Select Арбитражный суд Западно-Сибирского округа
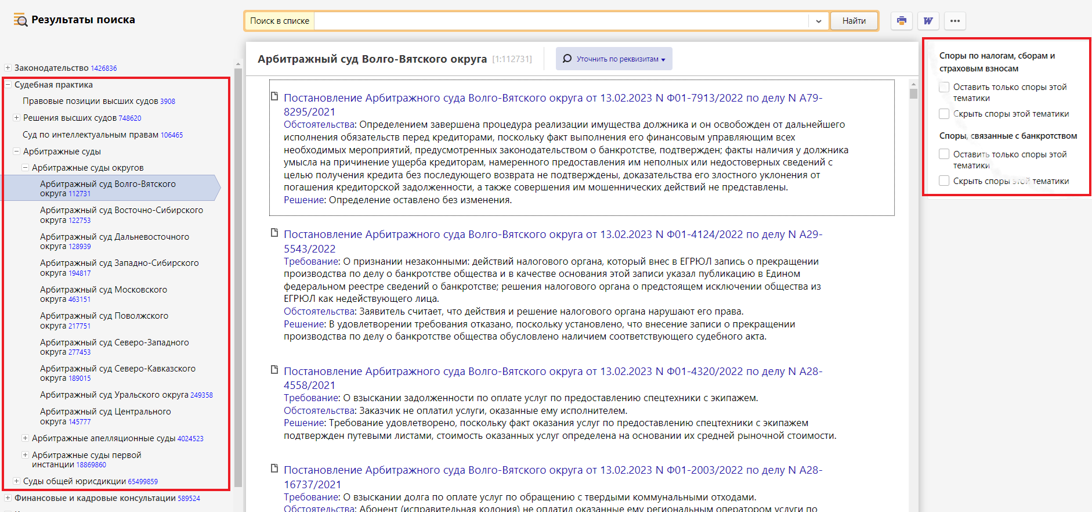Screen dimensions: 1092x512 [120, 268]
